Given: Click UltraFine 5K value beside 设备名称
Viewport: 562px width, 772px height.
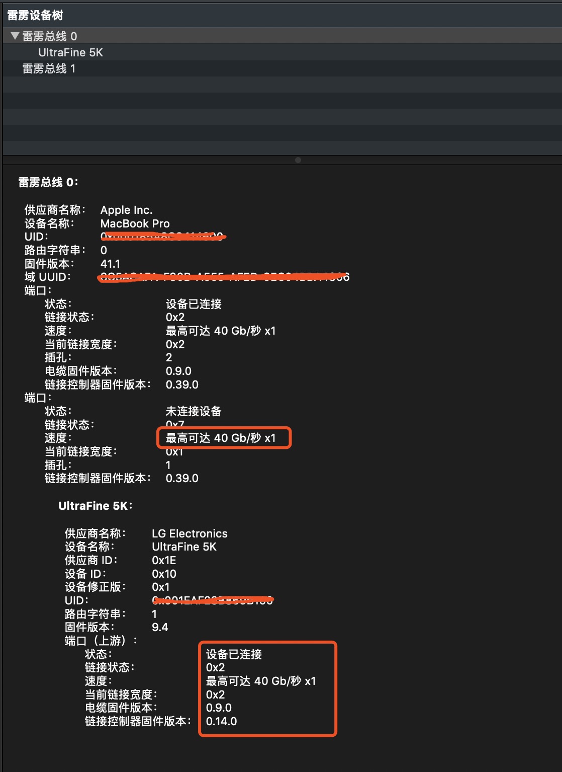Looking at the screenshot, I should [x=184, y=547].
